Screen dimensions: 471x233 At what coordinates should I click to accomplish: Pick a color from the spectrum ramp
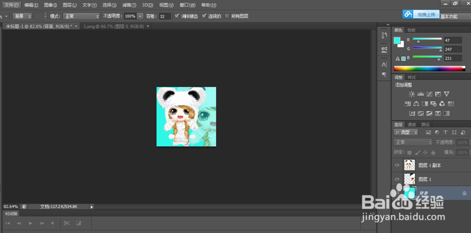[430, 69]
